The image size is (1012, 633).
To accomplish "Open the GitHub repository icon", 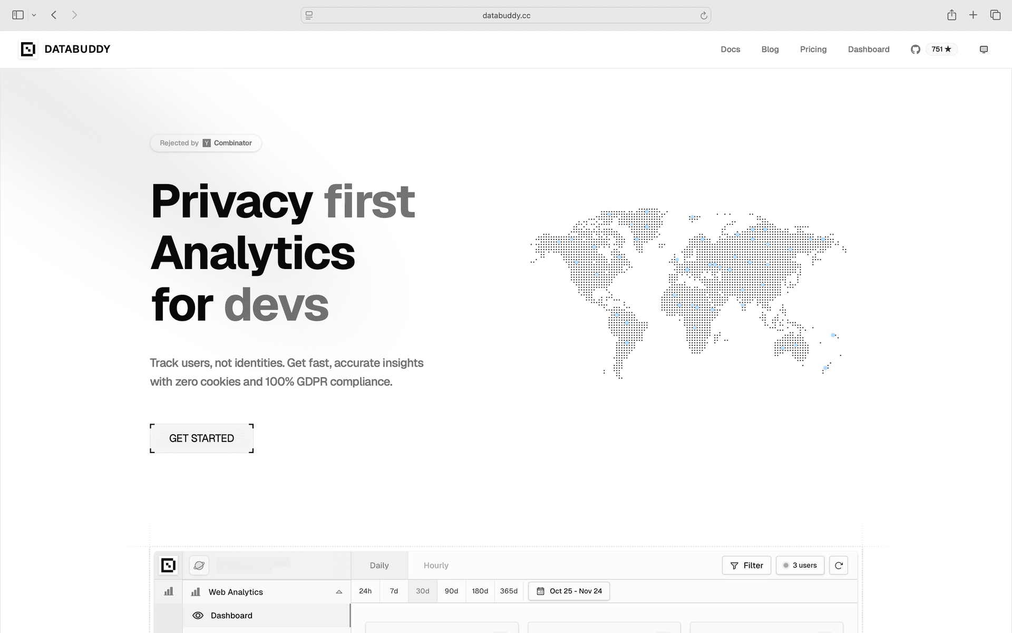I will click(x=915, y=49).
